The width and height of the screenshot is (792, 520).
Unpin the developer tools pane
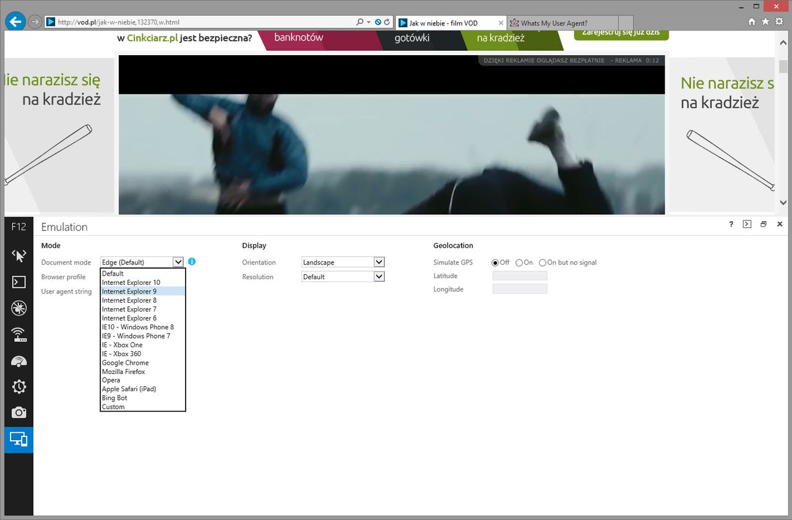pyautogui.click(x=764, y=224)
